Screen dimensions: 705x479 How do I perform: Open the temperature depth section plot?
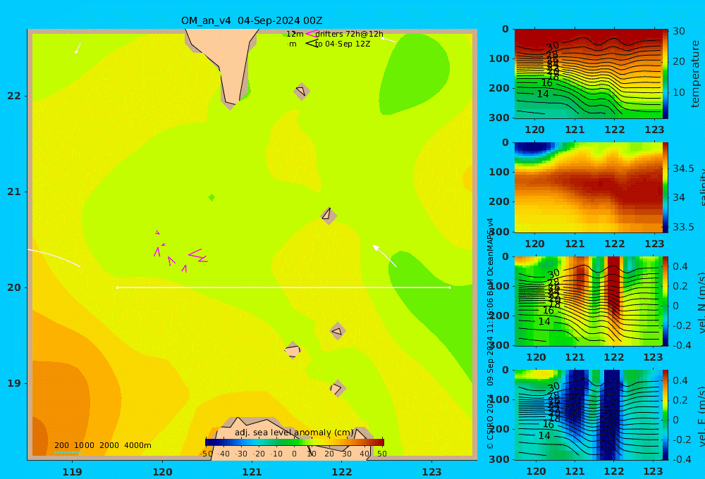point(588,74)
